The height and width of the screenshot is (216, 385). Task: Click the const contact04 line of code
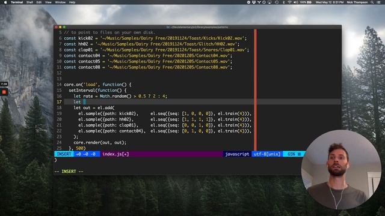coord(148,56)
